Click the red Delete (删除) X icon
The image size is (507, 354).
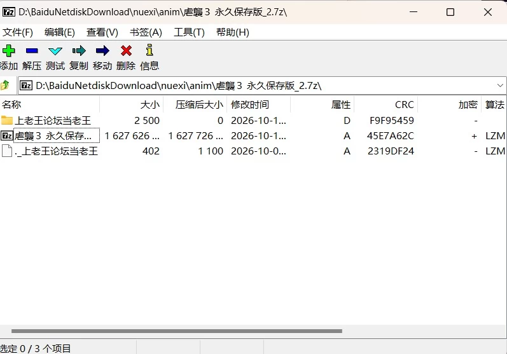coord(126,51)
